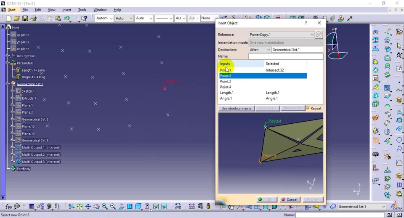Select the highlighted Point.3 input row

(x=263, y=75)
